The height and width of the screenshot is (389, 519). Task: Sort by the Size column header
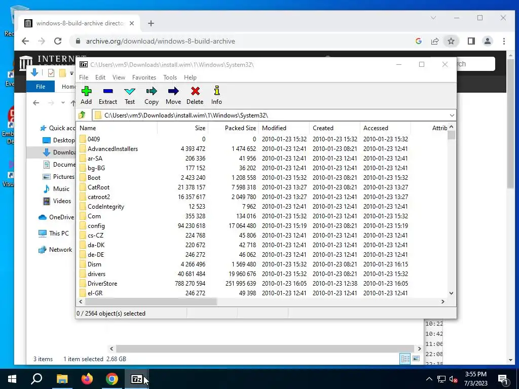(x=182, y=128)
